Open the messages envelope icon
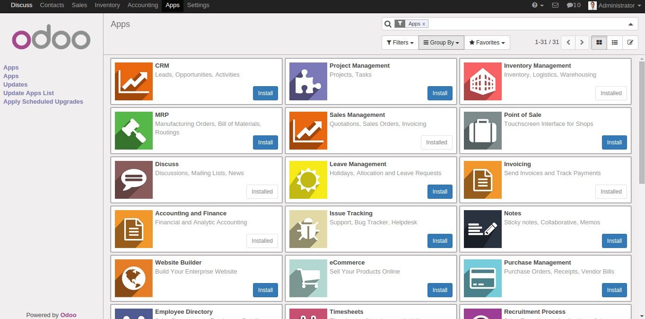The height and width of the screenshot is (319, 645). coord(555,5)
